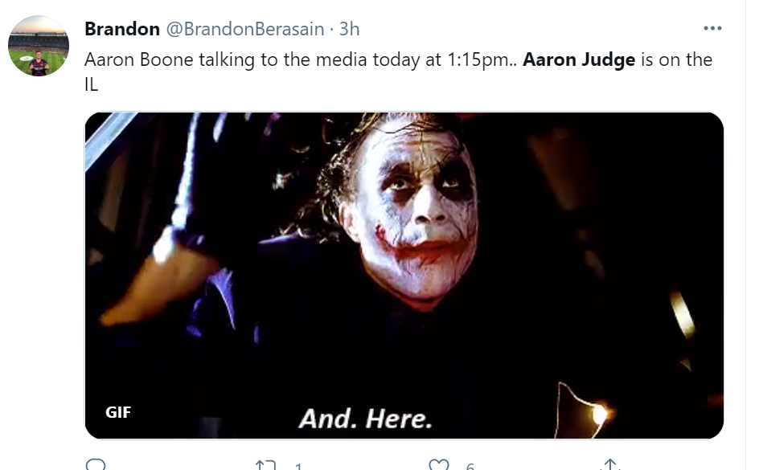Screen dimensions: 759x470
Task: Click the 3h timestamp of the tweet
Action: pos(349,29)
